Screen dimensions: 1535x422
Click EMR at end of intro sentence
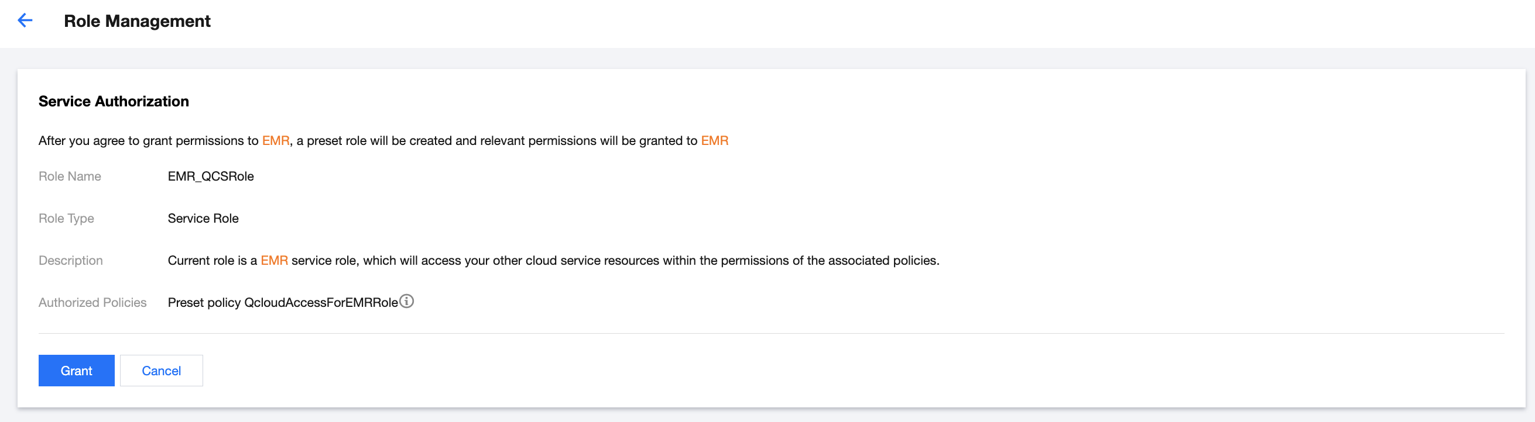pos(714,141)
